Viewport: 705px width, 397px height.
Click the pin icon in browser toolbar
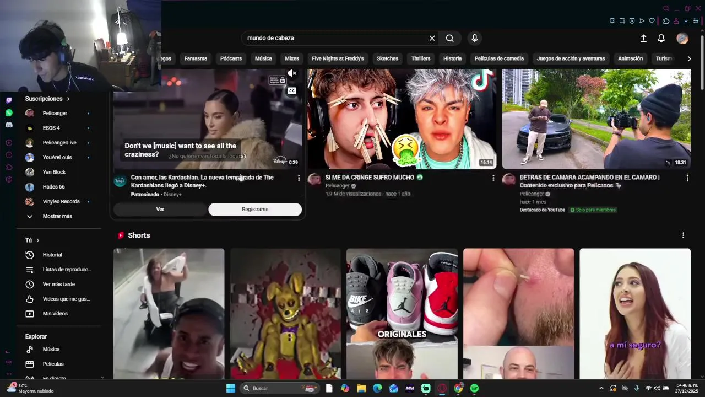(x=612, y=21)
